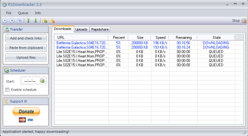Switch to the Rapidshare tab
This screenshot has height=136, width=248.
point(100,29)
